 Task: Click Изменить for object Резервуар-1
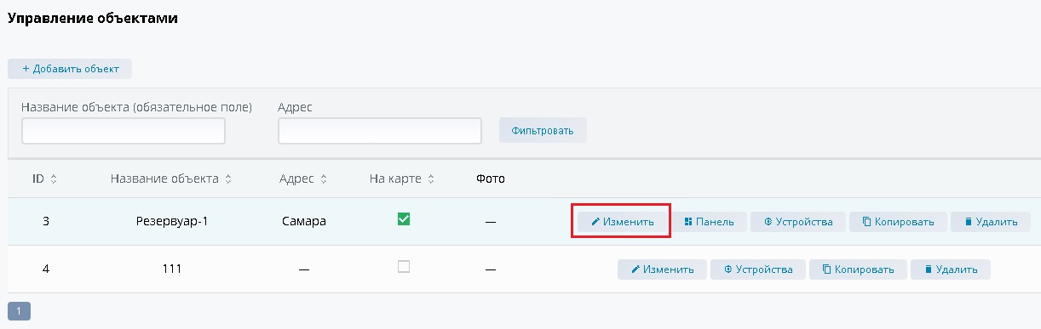(622, 222)
